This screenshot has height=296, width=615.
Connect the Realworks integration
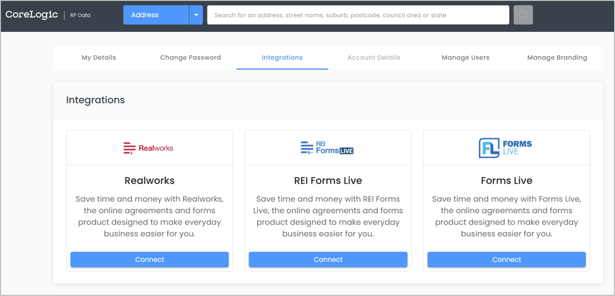point(150,259)
